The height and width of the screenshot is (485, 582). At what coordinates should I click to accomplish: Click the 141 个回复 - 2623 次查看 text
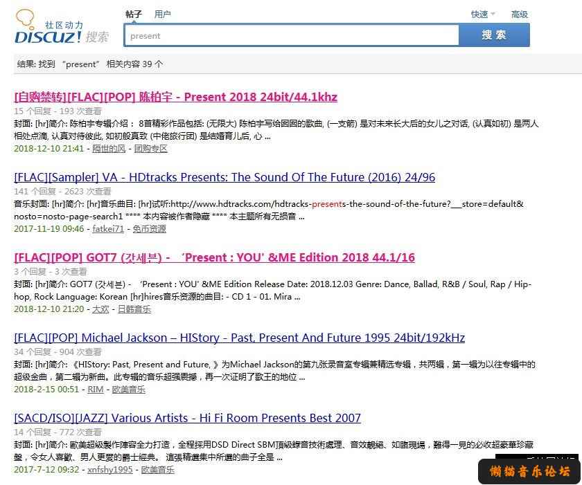coord(62,191)
